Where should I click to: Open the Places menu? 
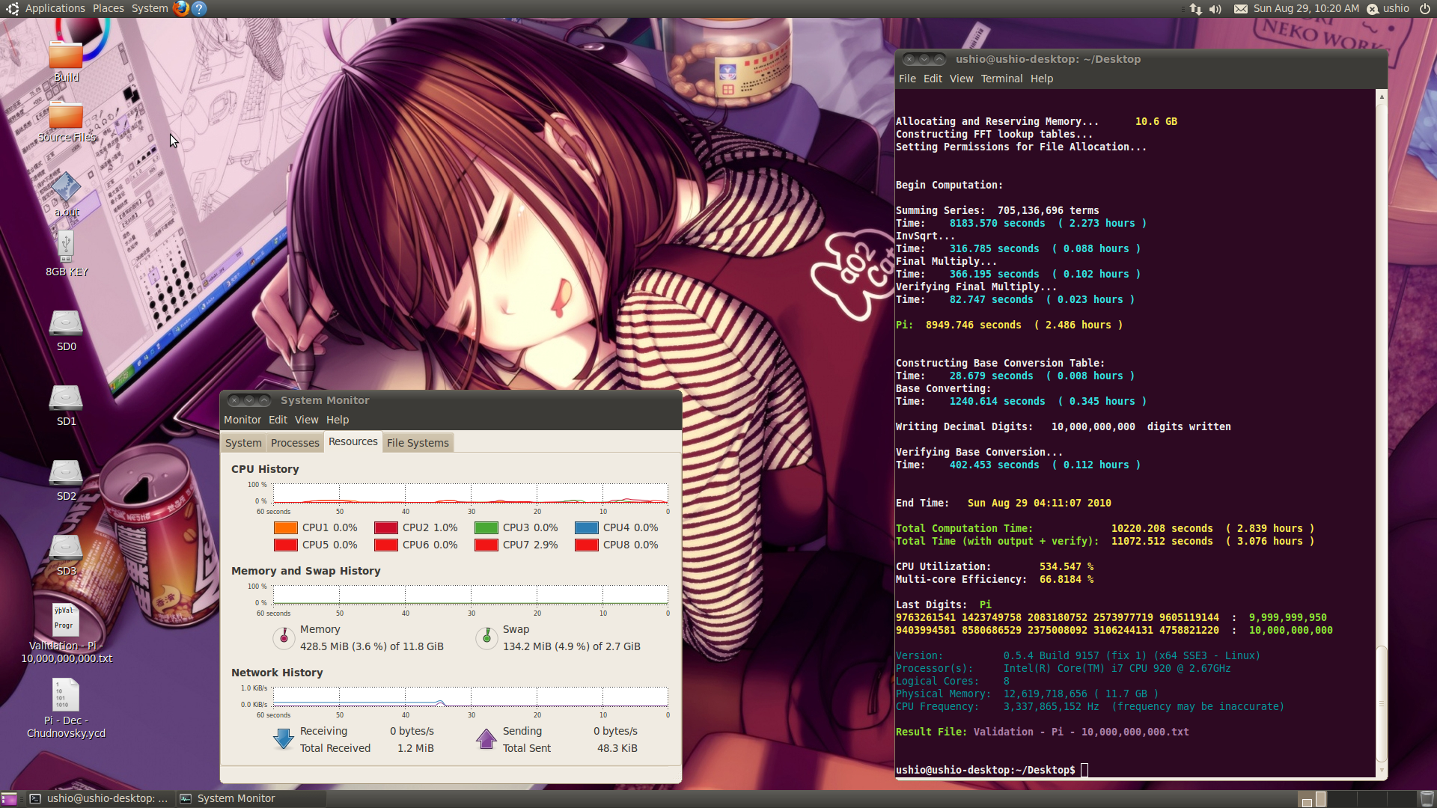[x=109, y=8]
